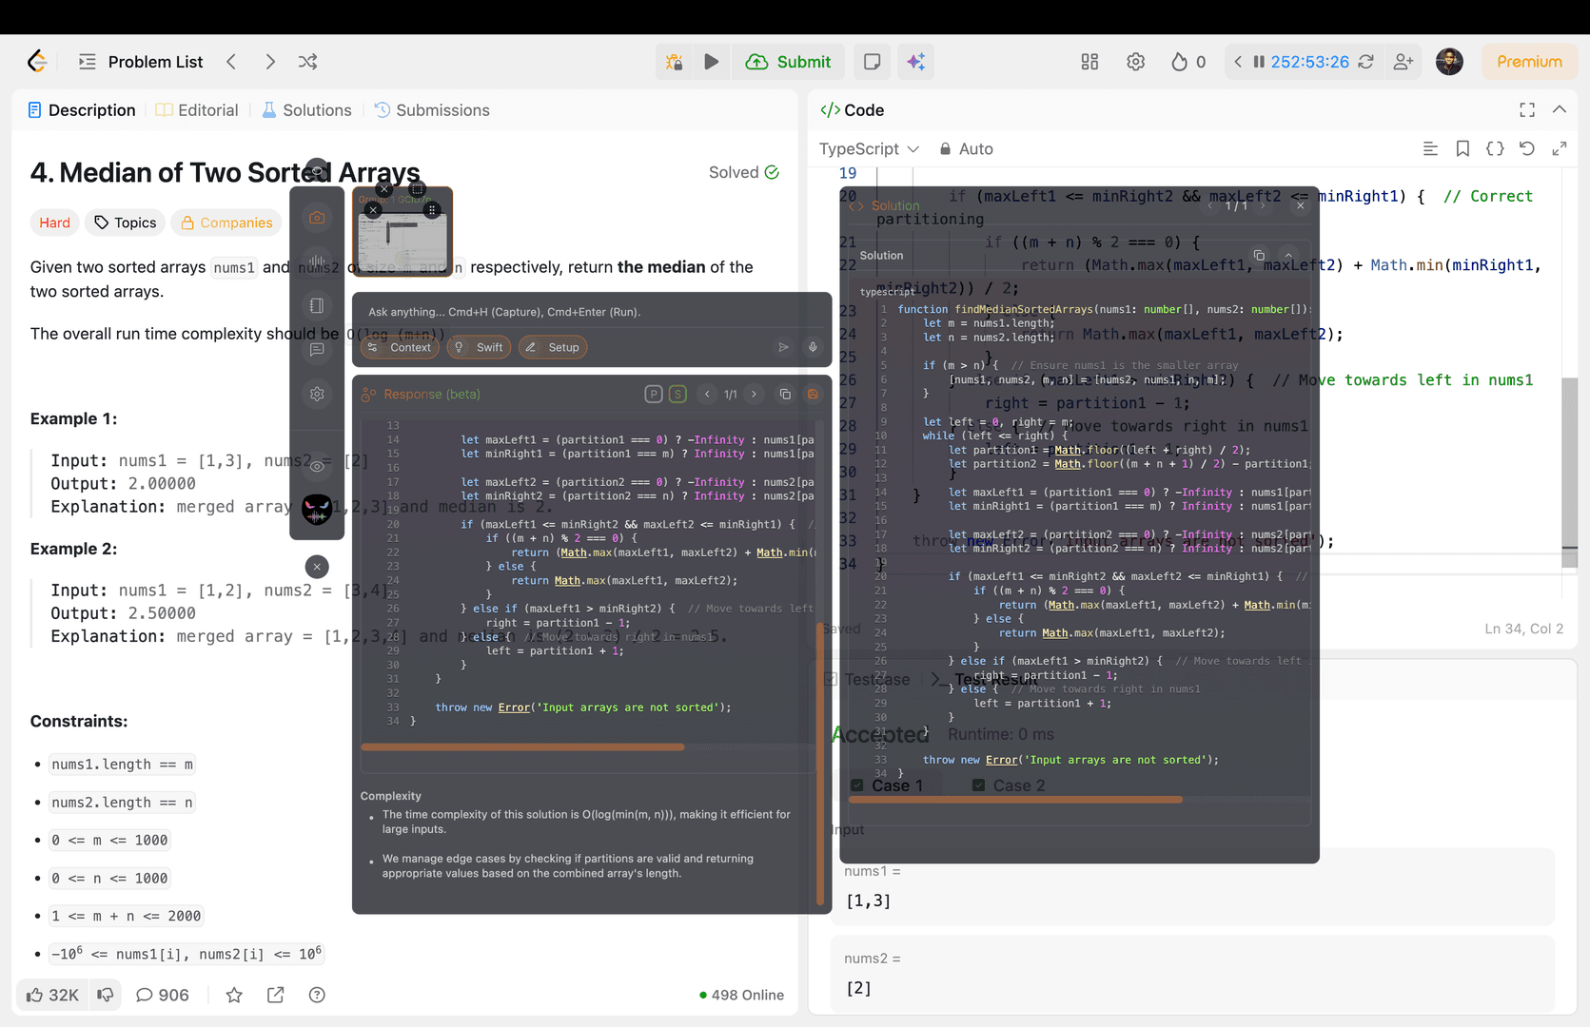Select the Code panel tab
The width and height of the screenshot is (1590, 1027).
pos(853,110)
